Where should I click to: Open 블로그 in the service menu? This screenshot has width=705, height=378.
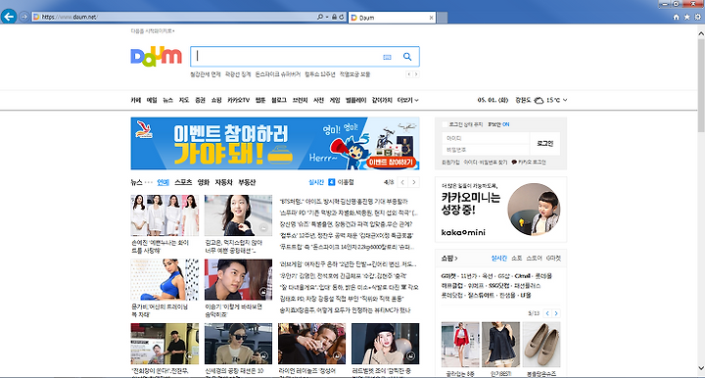point(279,100)
